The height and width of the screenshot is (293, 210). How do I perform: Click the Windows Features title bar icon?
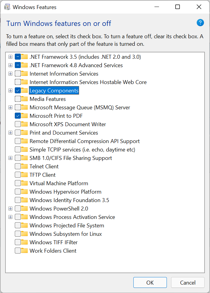pyautogui.click(x=7, y=7)
